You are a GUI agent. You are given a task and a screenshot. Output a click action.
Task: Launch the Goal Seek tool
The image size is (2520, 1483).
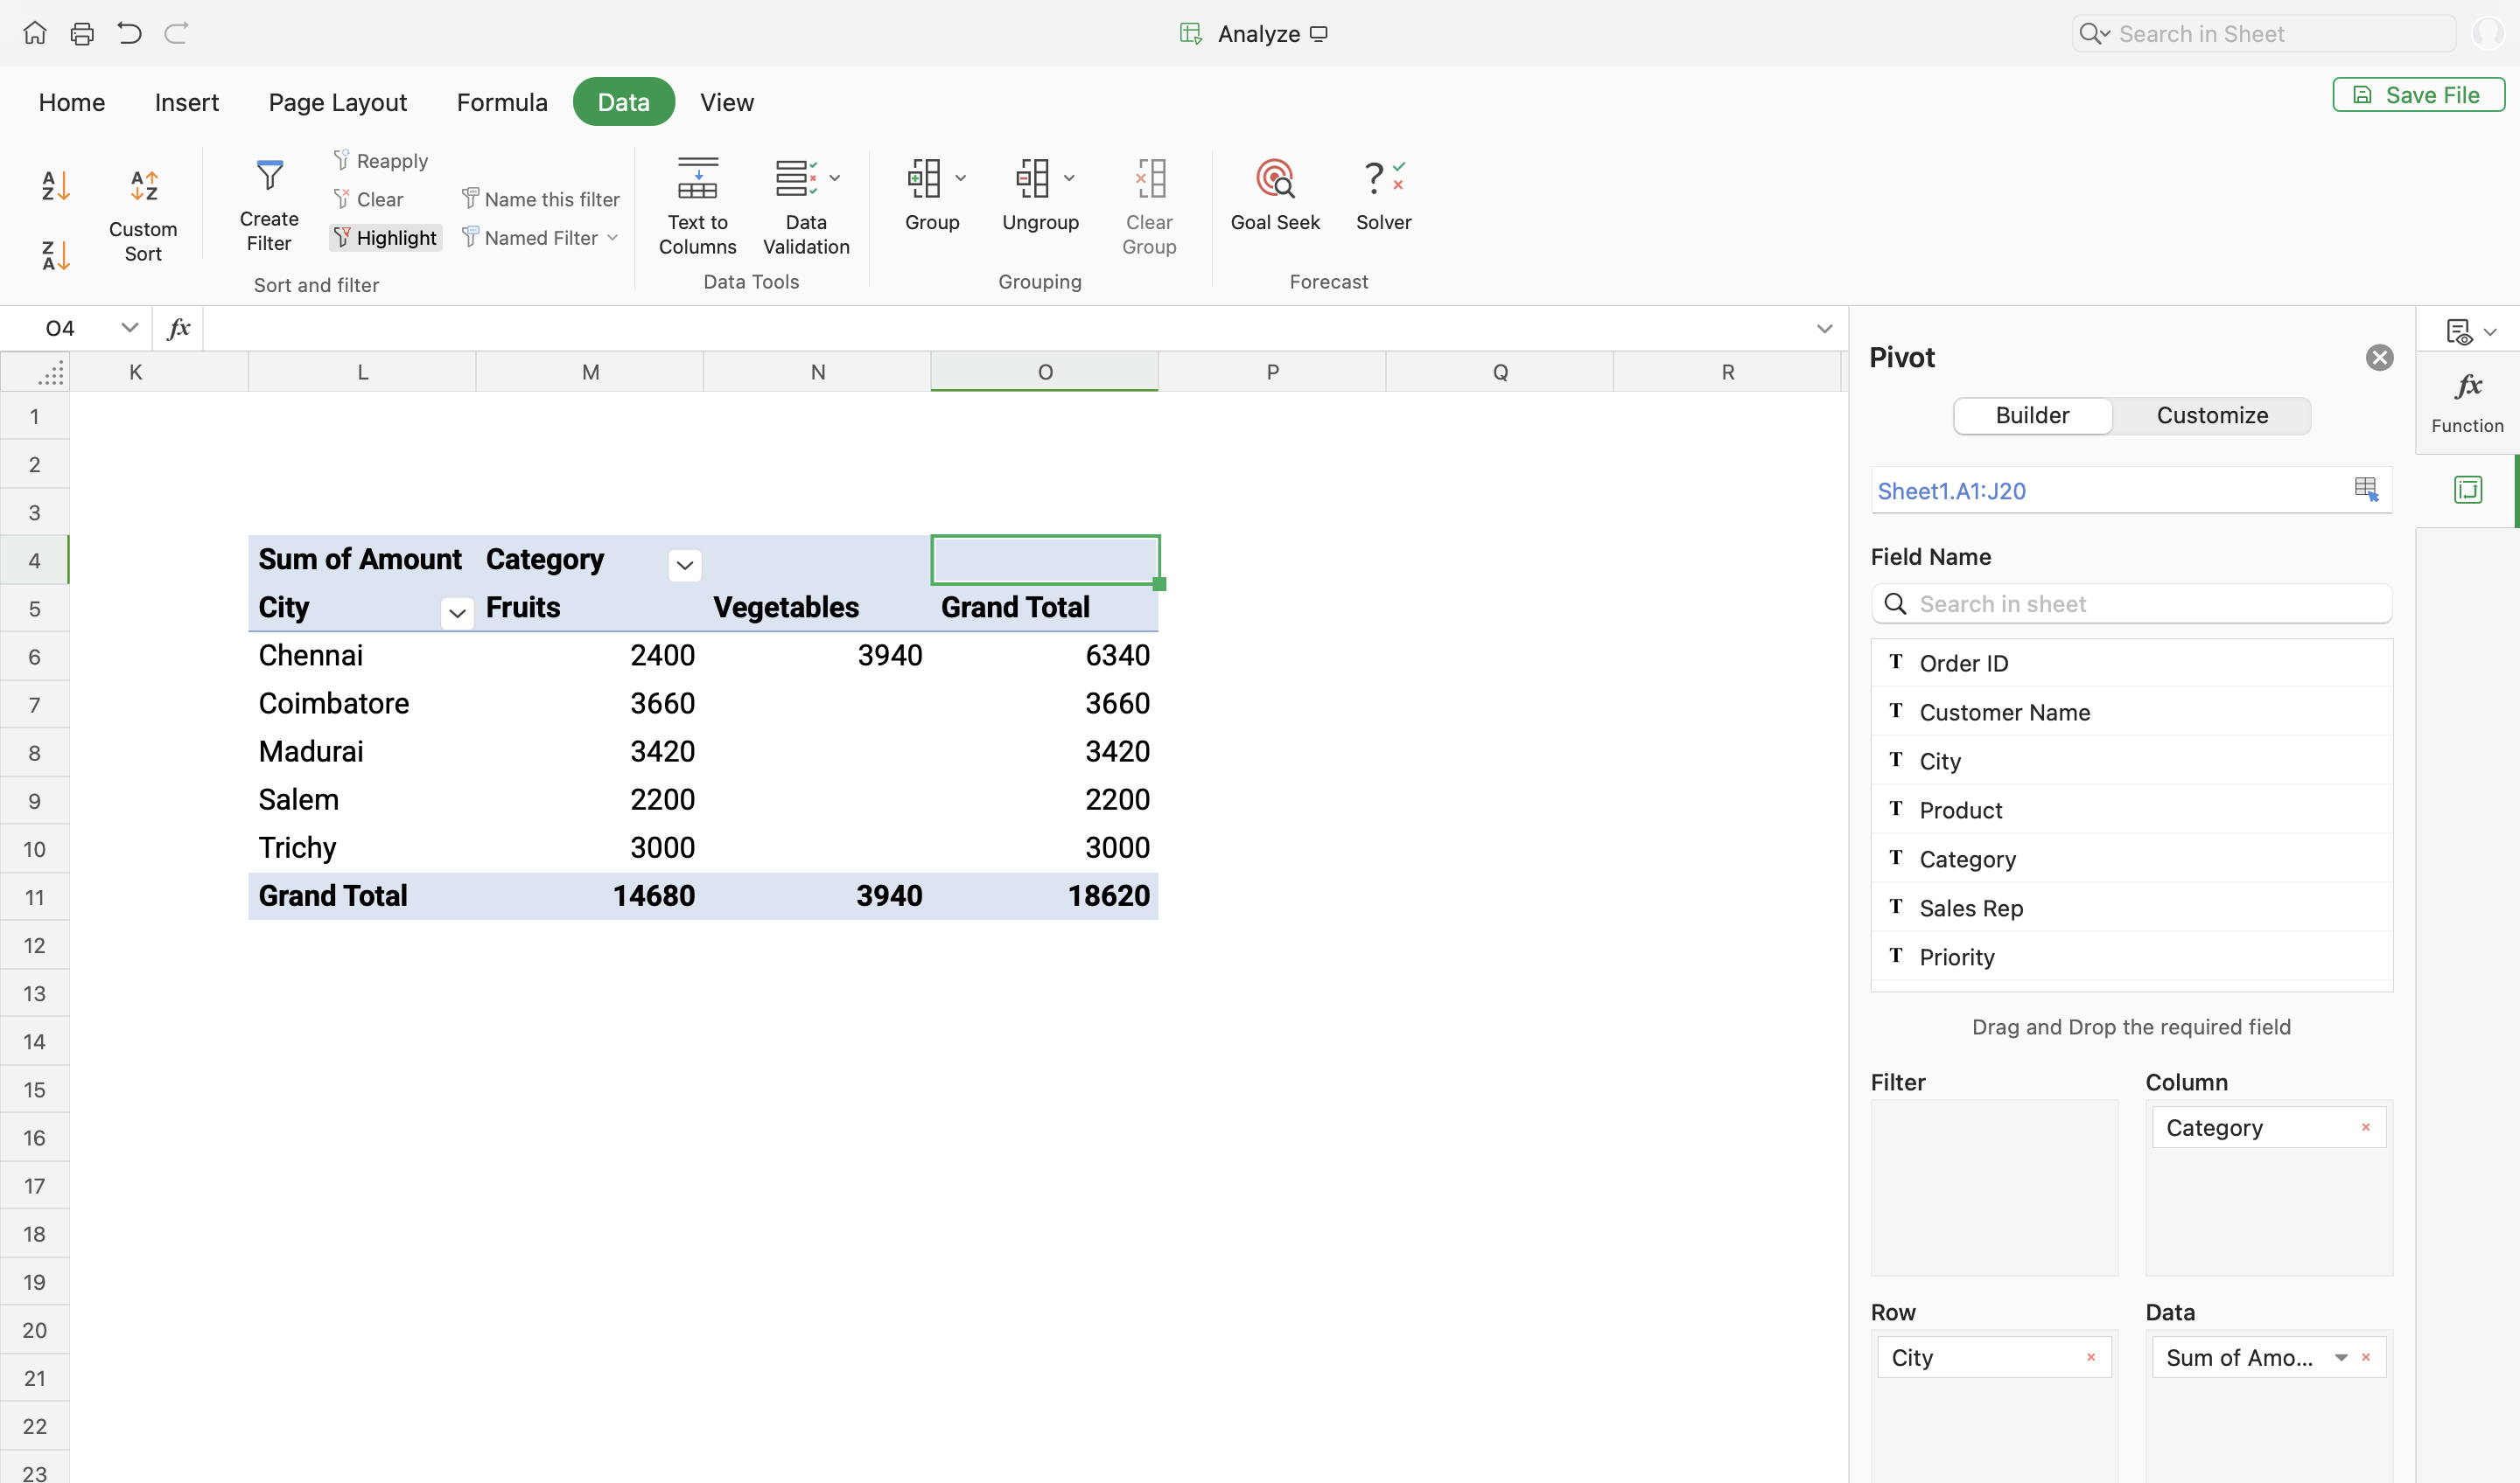[1275, 195]
